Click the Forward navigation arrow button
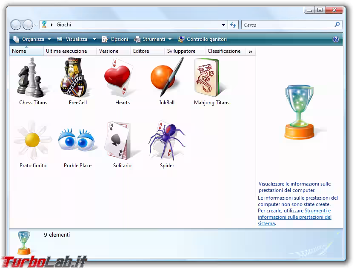Screen dimensions: 354x269 pyautogui.click(x=28, y=25)
